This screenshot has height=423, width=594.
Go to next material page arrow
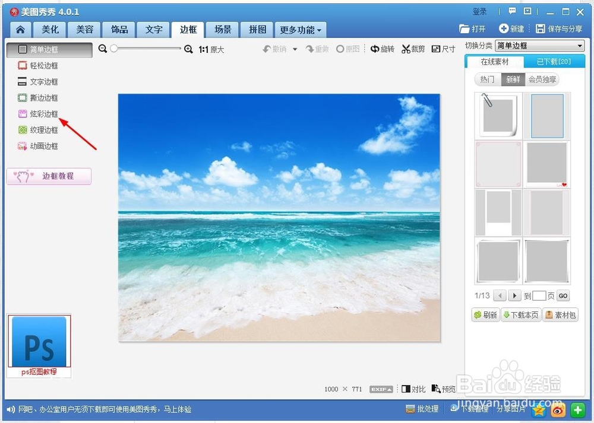[x=514, y=295]
